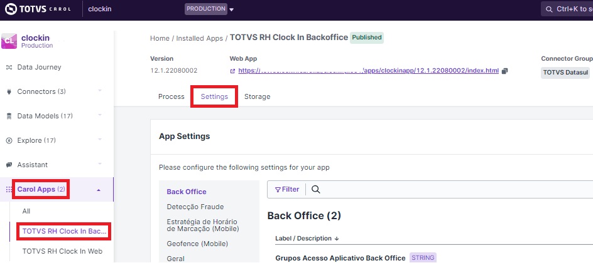The image size is (593, 263).
Task: Select Estratégia de Horário de Marcação category
Action: 203,225
